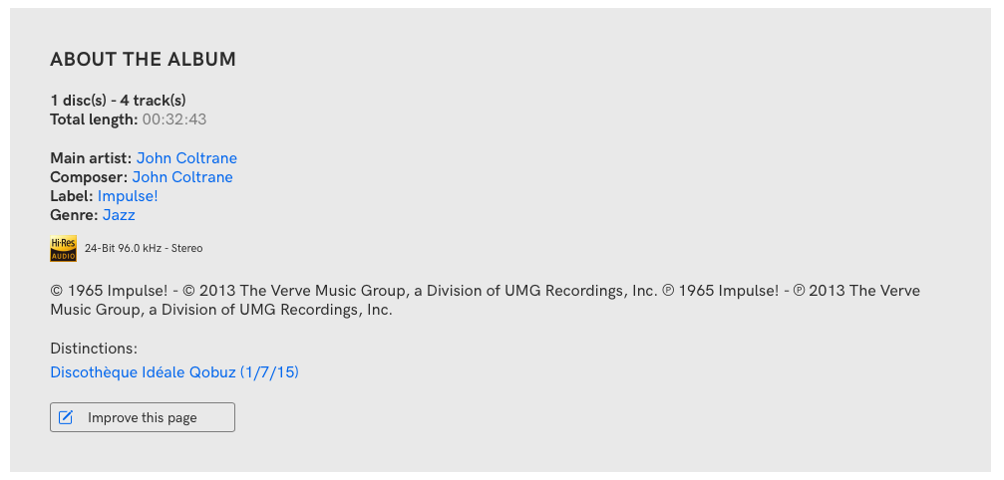The width and height of the screenshot is (1004, 480).
Task: Open the main artist John Coltrane link
Action: tap(186, 158)
